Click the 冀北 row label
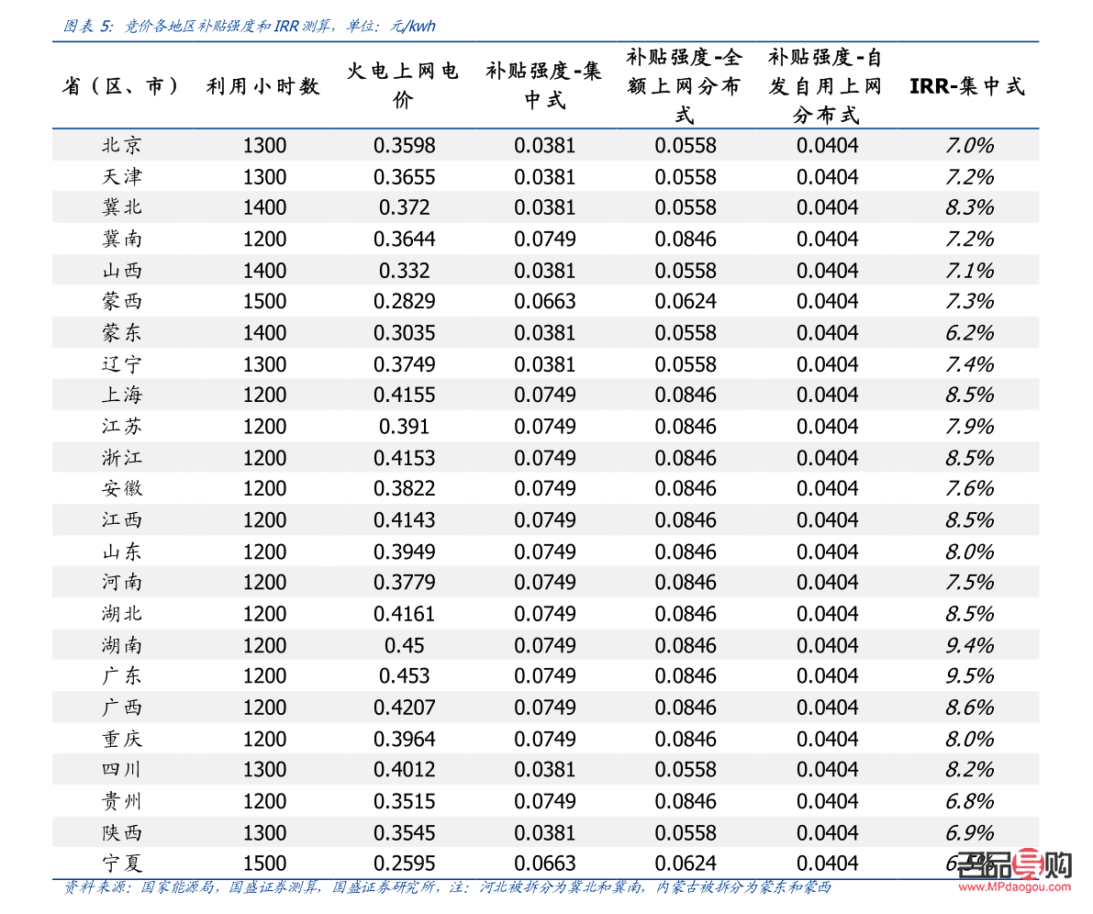 122,207
